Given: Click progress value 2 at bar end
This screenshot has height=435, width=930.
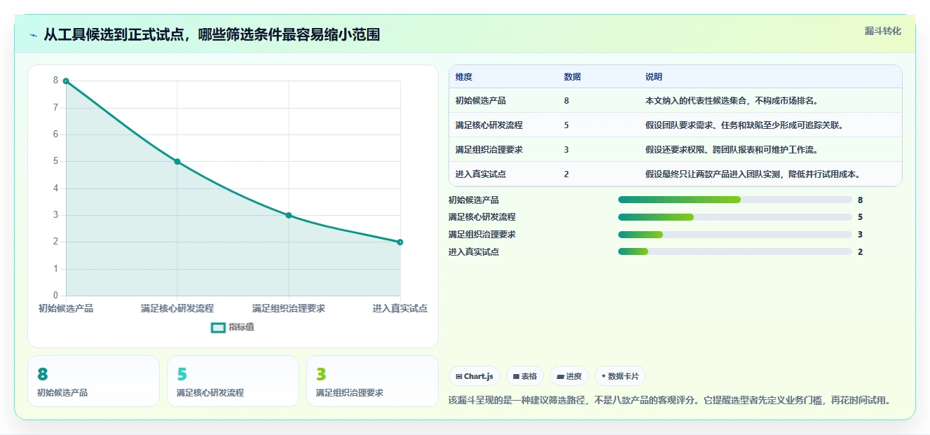Looking at the screenshot, I should (x=861, y=252).
